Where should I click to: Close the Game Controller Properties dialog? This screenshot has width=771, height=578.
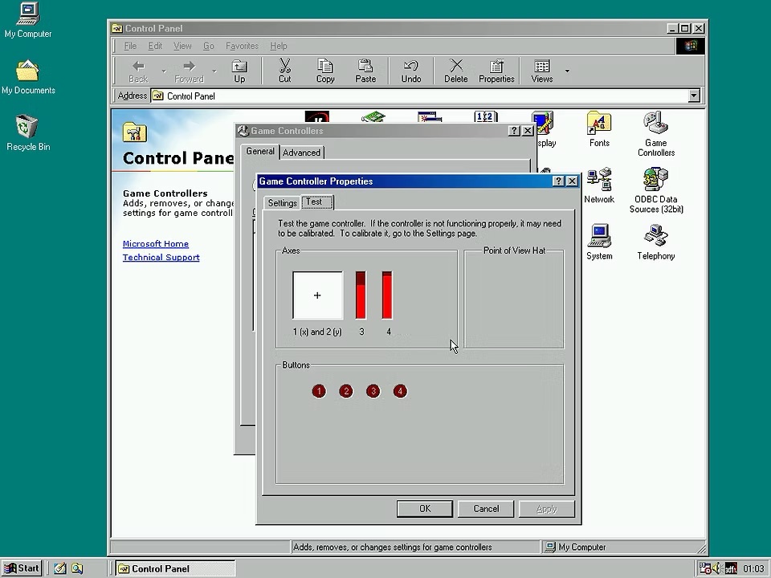coord(573,181)
